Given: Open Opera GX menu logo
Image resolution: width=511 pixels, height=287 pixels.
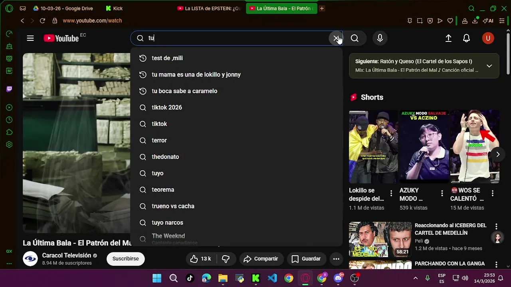Looking at the screenshot, I should (9, 8).
